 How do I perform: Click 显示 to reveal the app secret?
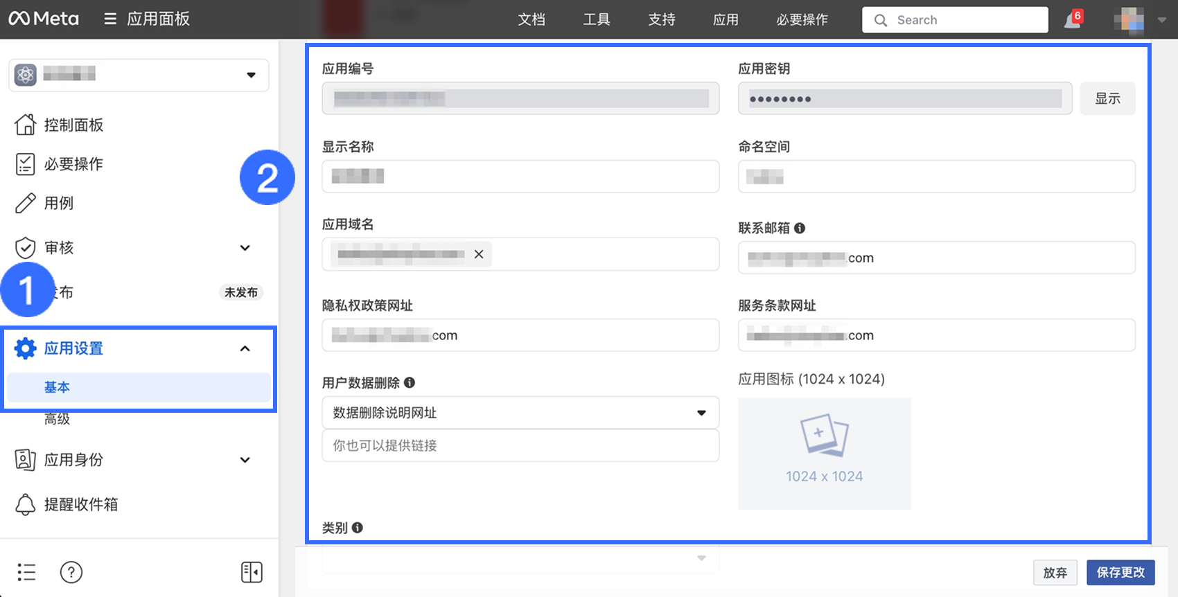1108,98
